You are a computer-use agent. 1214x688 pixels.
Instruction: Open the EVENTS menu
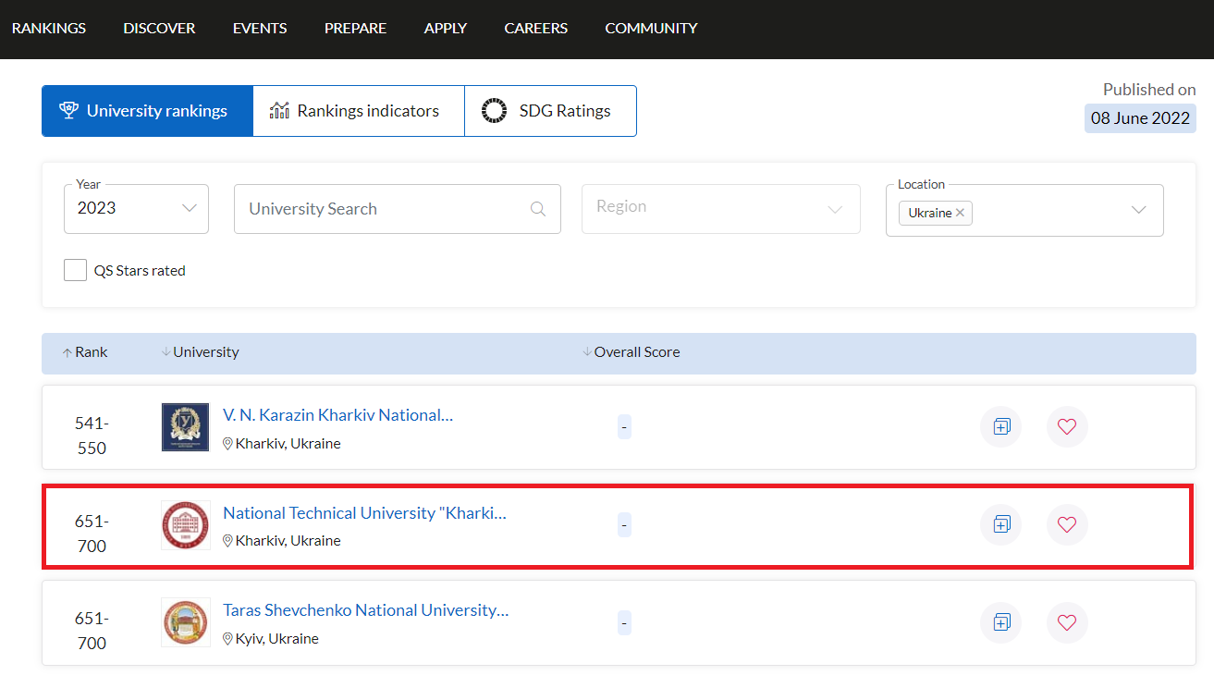(x=260, y=29)
